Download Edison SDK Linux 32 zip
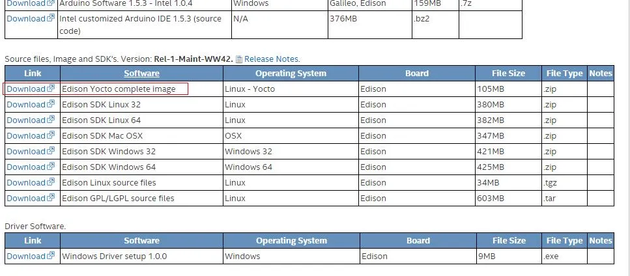Viewport: 630px width, 276px height. 26,104
